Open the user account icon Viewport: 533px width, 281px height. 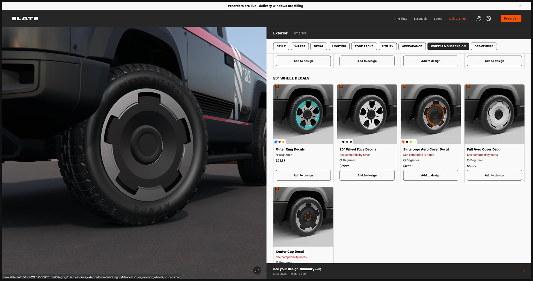click(x=488, y=18)
